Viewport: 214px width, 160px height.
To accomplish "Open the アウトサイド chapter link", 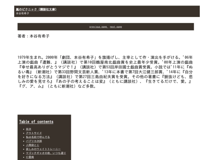I will coord(34,133).
